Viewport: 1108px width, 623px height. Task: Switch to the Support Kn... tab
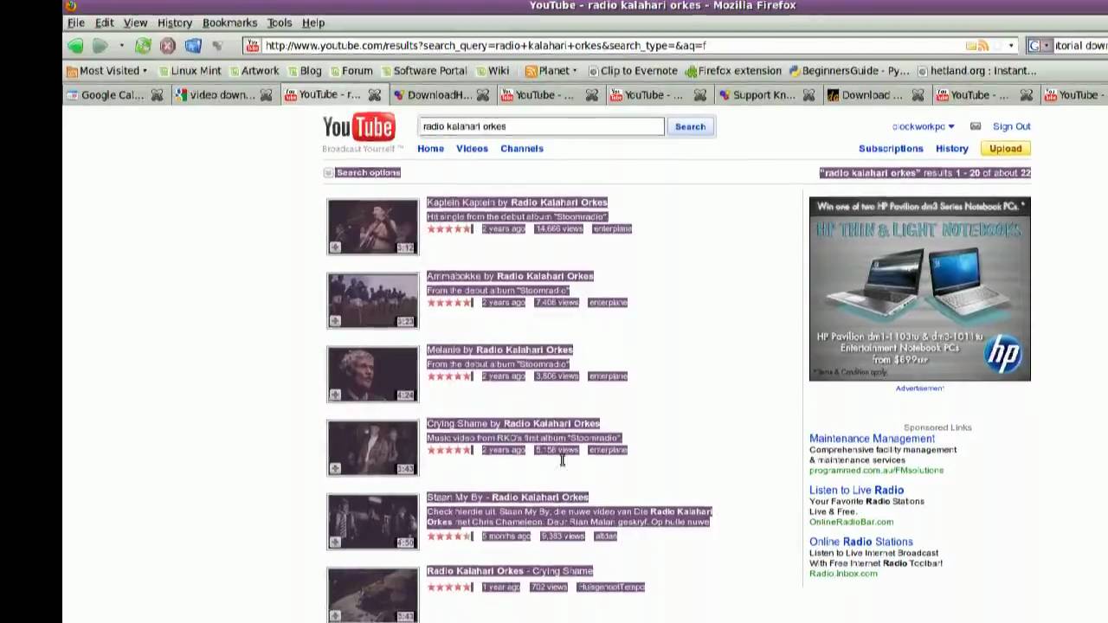757,95
